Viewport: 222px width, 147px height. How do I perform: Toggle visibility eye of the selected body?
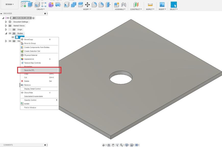[x=13, y=37]
